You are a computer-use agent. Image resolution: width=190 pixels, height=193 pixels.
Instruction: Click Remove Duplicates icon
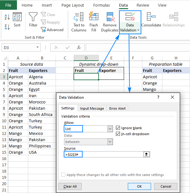click(x=110, y=22)
